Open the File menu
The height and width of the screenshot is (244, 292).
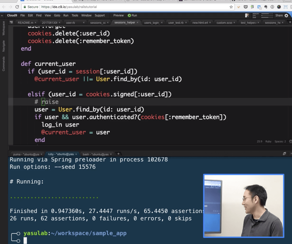click(23, 15)
